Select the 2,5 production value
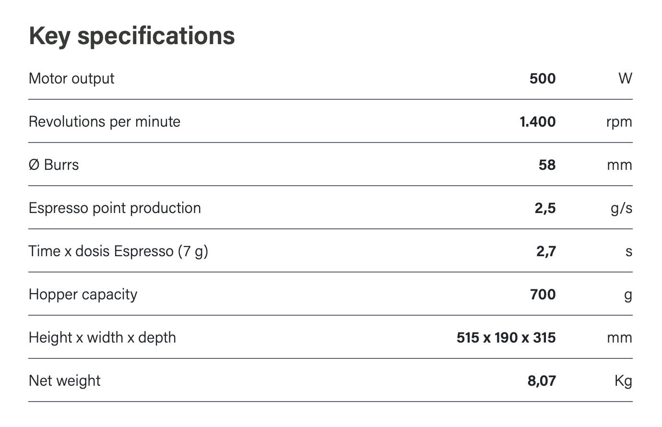662x427 pixels. click(x=545, y=208)
